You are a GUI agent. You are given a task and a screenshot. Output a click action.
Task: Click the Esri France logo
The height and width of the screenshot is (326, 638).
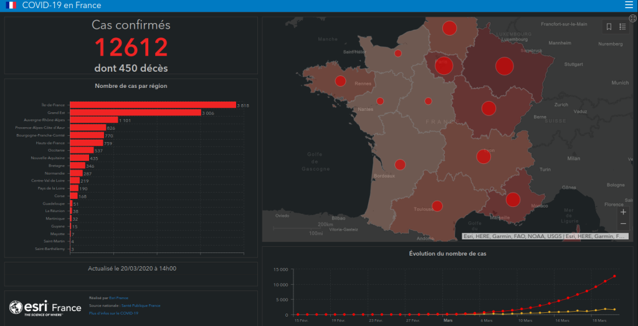coord(45,308)
